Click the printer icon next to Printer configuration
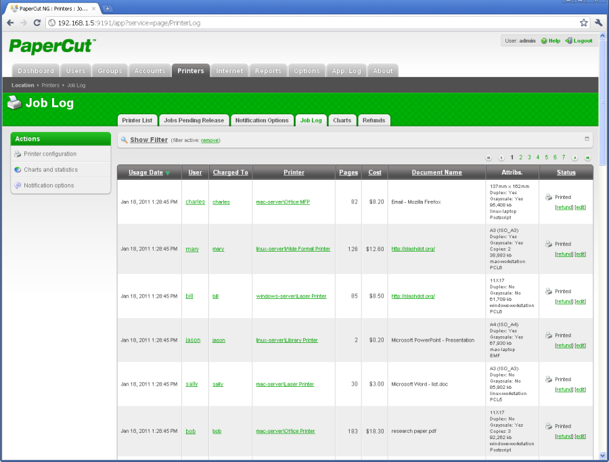The width and height of the screenshot is (609, 462). [x=18, y=154]
